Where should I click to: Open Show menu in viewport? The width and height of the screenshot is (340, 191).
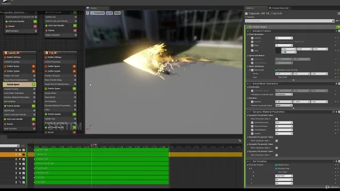[117, 13]
